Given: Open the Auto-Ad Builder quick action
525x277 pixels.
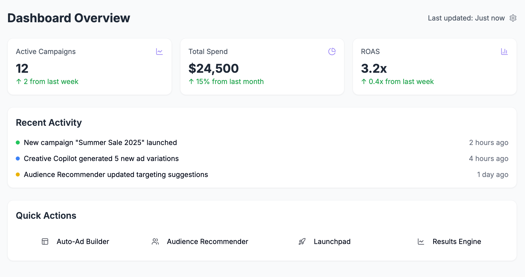Looking at the screenshot, I should (83, 241).
